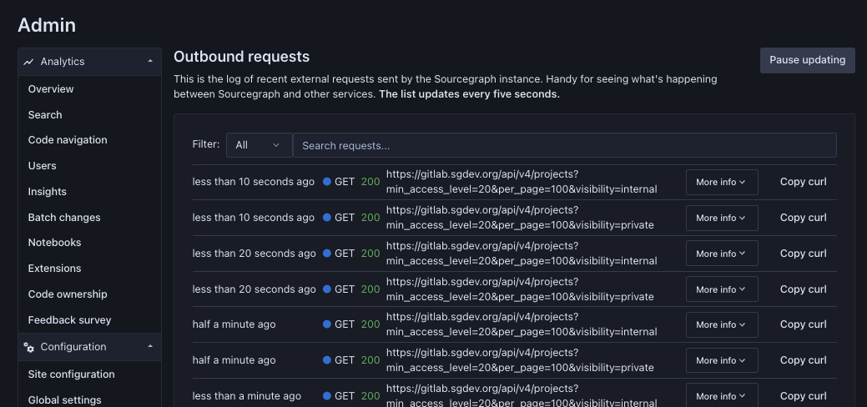The image size is (867, 407).
Task: Expand More info for 20-seconds internal request
Action: 722,254
